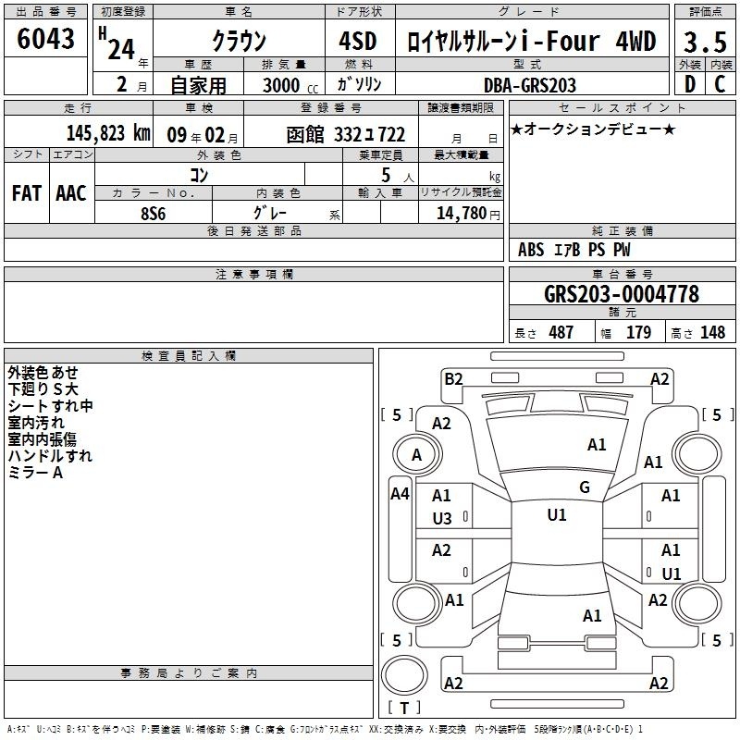Click the circled A wheel marker

tap(416, 455)
